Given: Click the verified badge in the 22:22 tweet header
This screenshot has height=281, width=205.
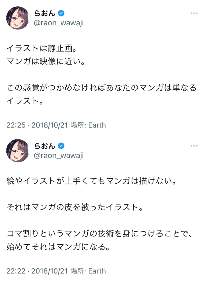Looking at the screenshot, I should click(61, 146).
